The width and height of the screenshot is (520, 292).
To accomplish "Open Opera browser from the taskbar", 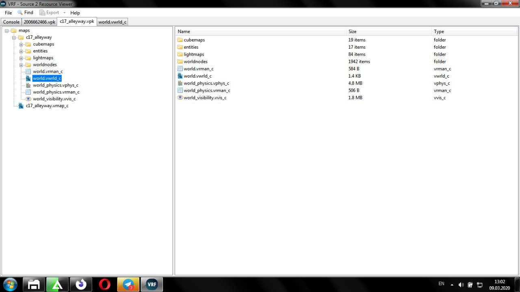I will tap(104, 284).
